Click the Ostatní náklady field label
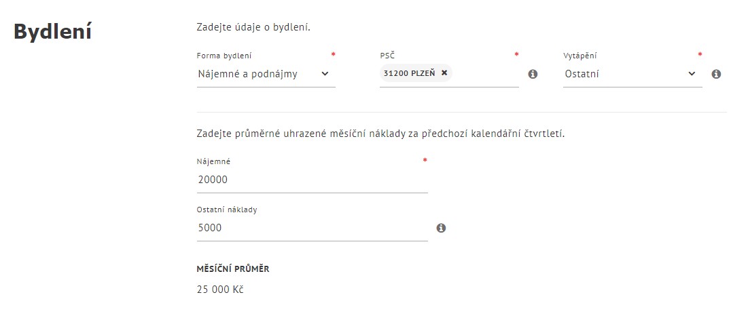This screenshot has height=316, width=731. (227, 210)
